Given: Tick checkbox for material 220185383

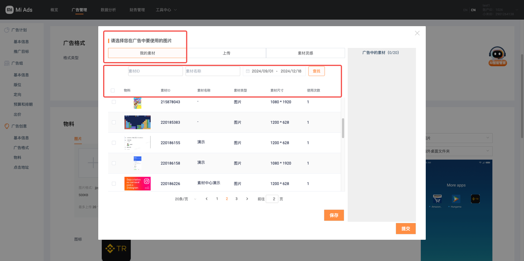Looking at the screenshot, I should [114, 122].
